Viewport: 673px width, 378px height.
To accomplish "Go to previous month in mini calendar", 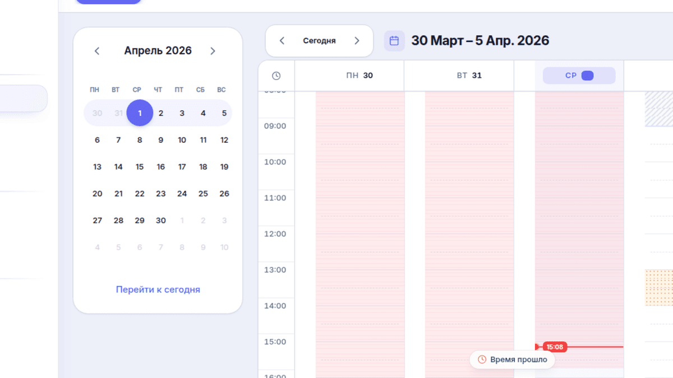I will pyautogui.click(x=97, y=51).
